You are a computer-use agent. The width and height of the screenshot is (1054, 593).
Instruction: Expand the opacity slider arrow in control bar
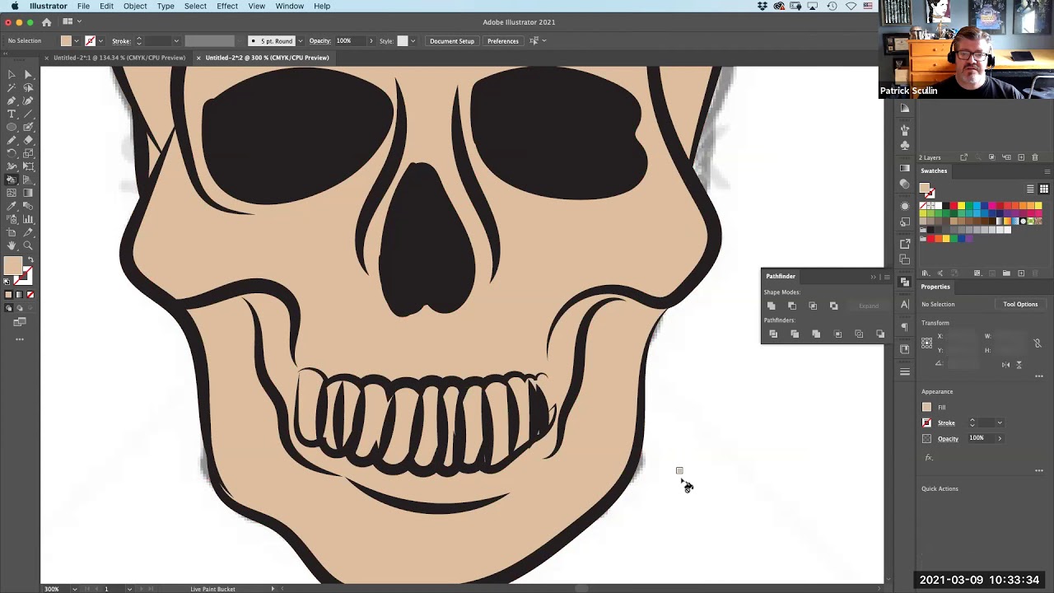pos(371,41)
